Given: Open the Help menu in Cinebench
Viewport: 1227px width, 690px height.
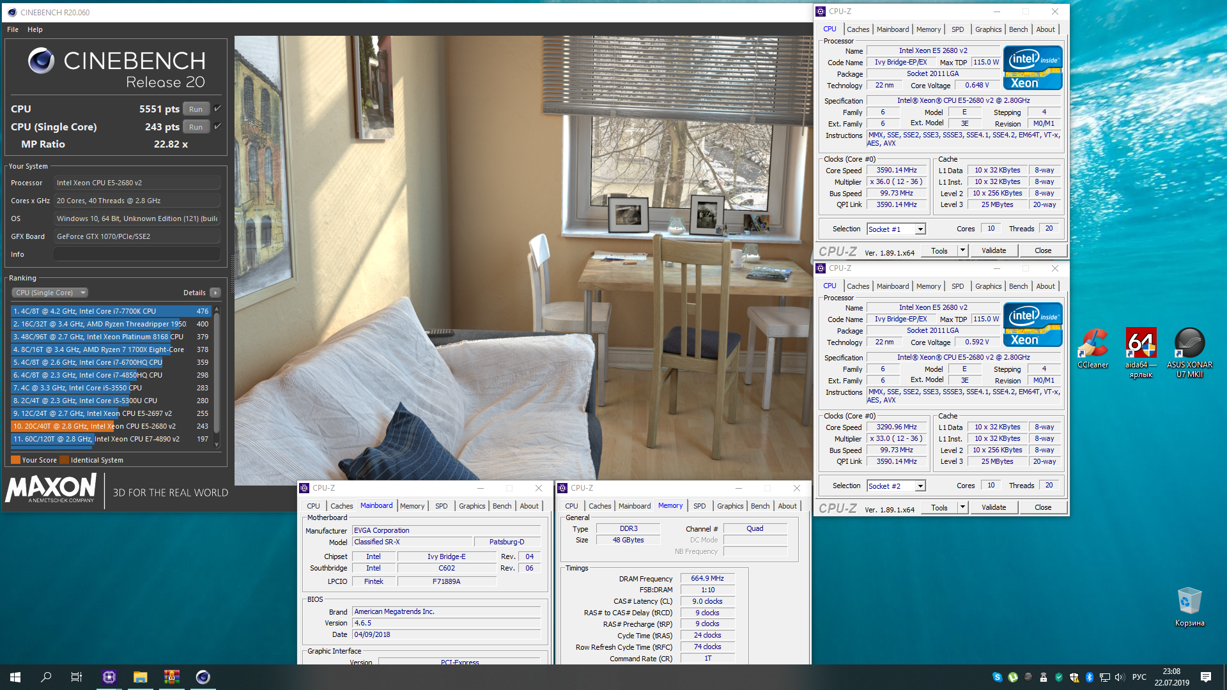Looking at the screenshot, I should (35, 29).
